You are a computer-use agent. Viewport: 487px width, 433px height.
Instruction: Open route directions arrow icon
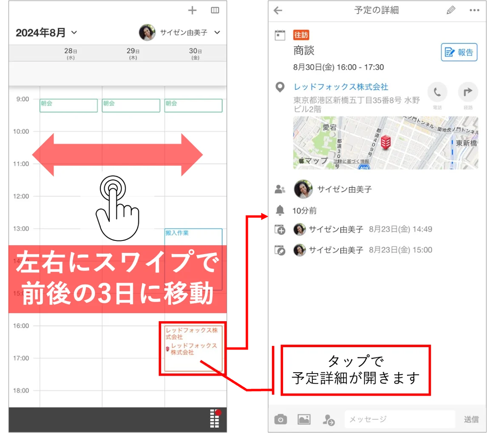(468, 92)
